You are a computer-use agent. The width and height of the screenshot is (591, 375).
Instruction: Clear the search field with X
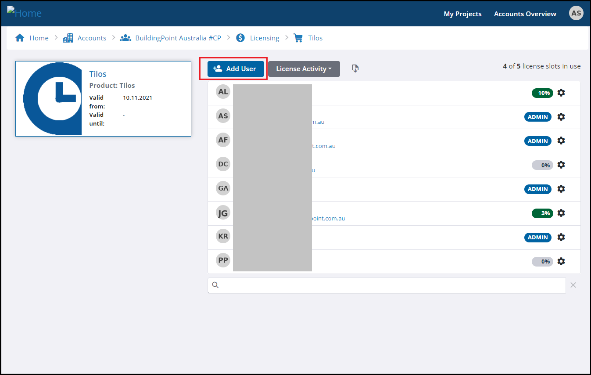click(573, 285)
